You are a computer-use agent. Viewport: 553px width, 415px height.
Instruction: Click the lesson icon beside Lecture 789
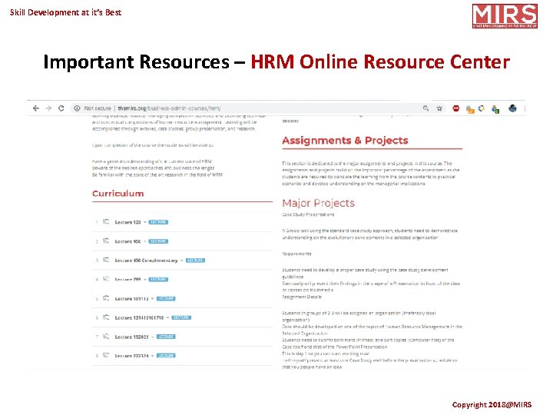pyautogui.click(x=106, y=279)
